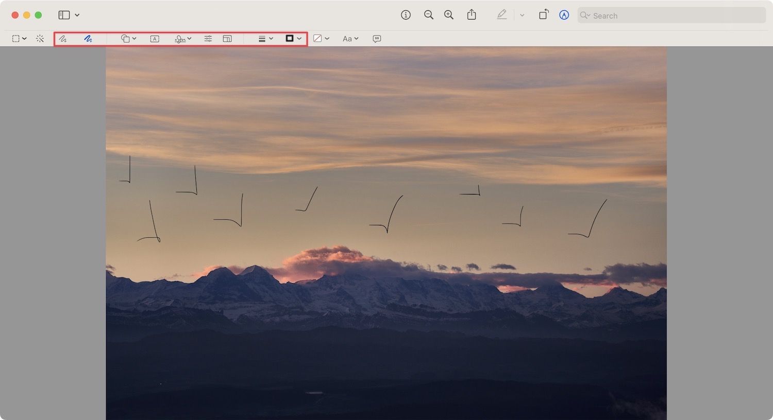Viewport: 773px width, 420px height.
Task: Click the Rotate Left button
Action: point(544,15)
